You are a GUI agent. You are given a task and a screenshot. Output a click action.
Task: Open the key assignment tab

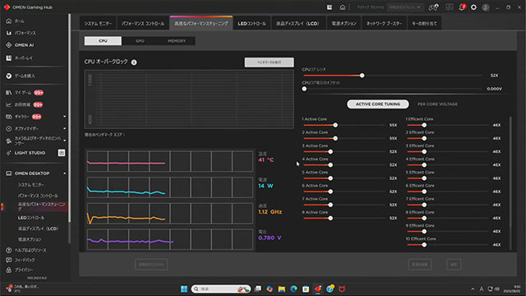coord(424,24)
